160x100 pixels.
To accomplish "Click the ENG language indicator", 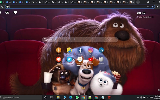I will point(151,97).
